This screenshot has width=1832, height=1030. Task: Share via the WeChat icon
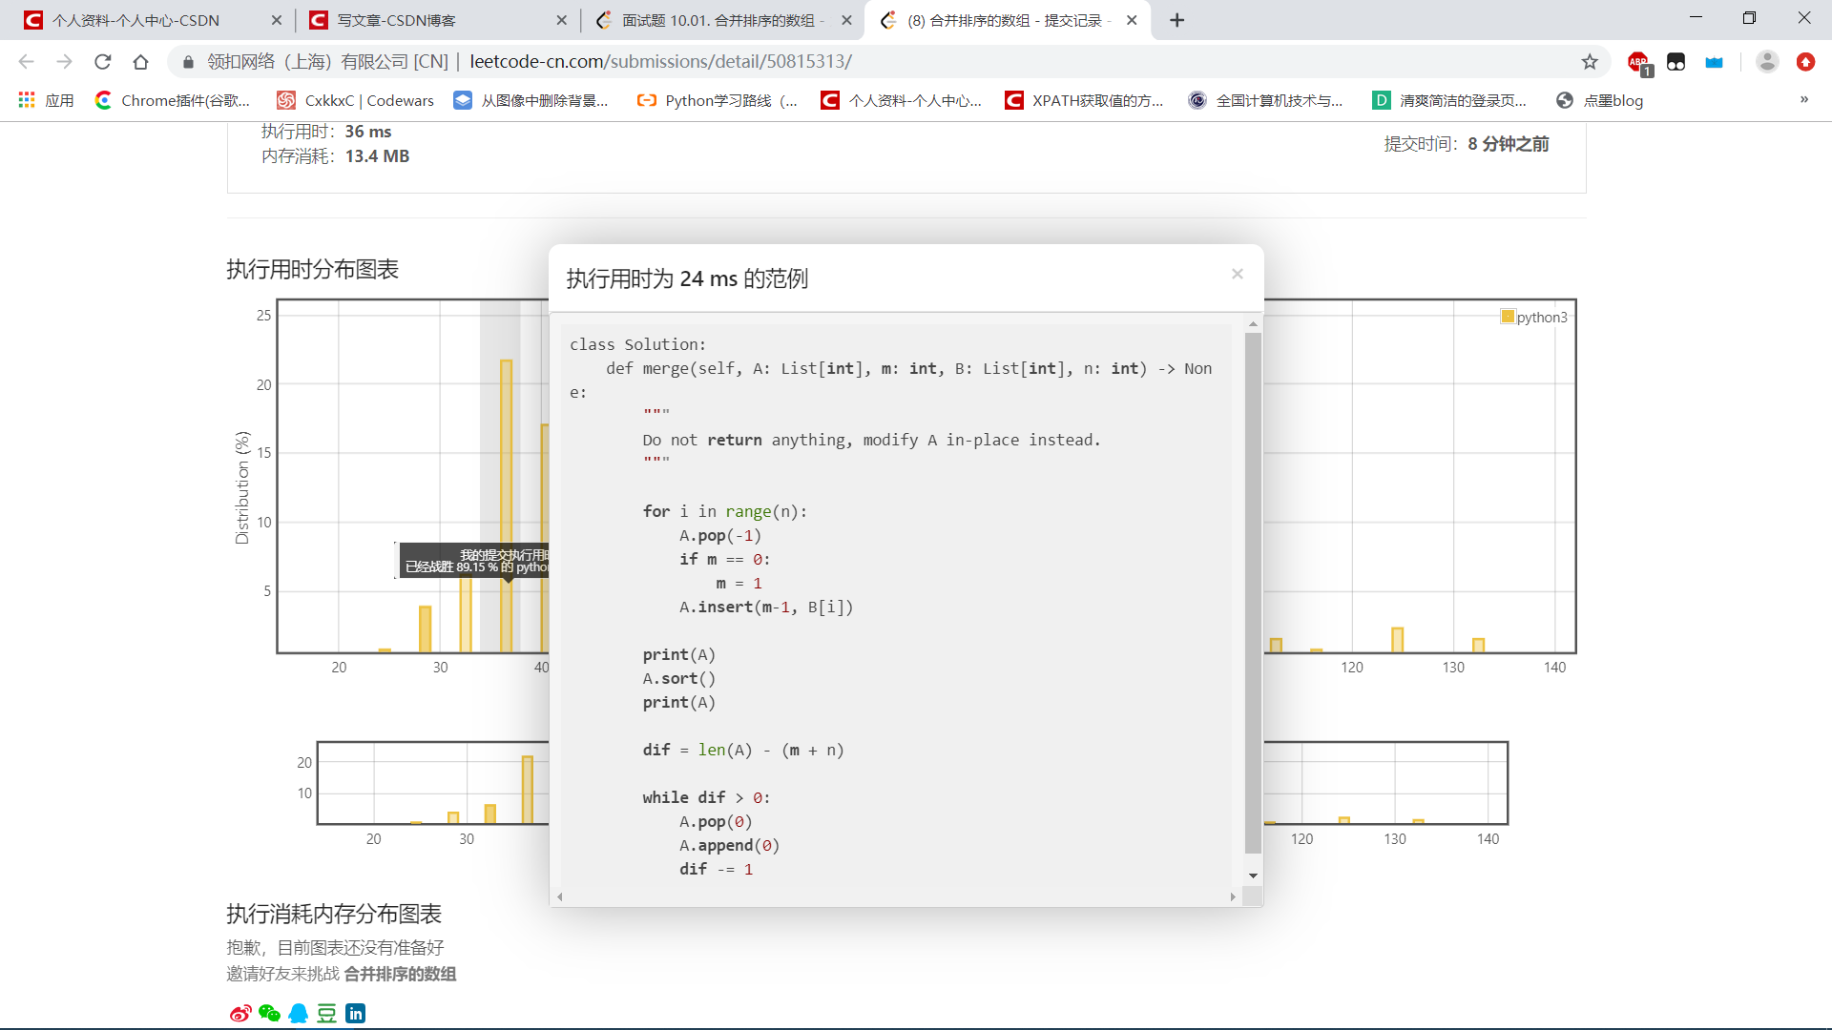point(269,1013)
